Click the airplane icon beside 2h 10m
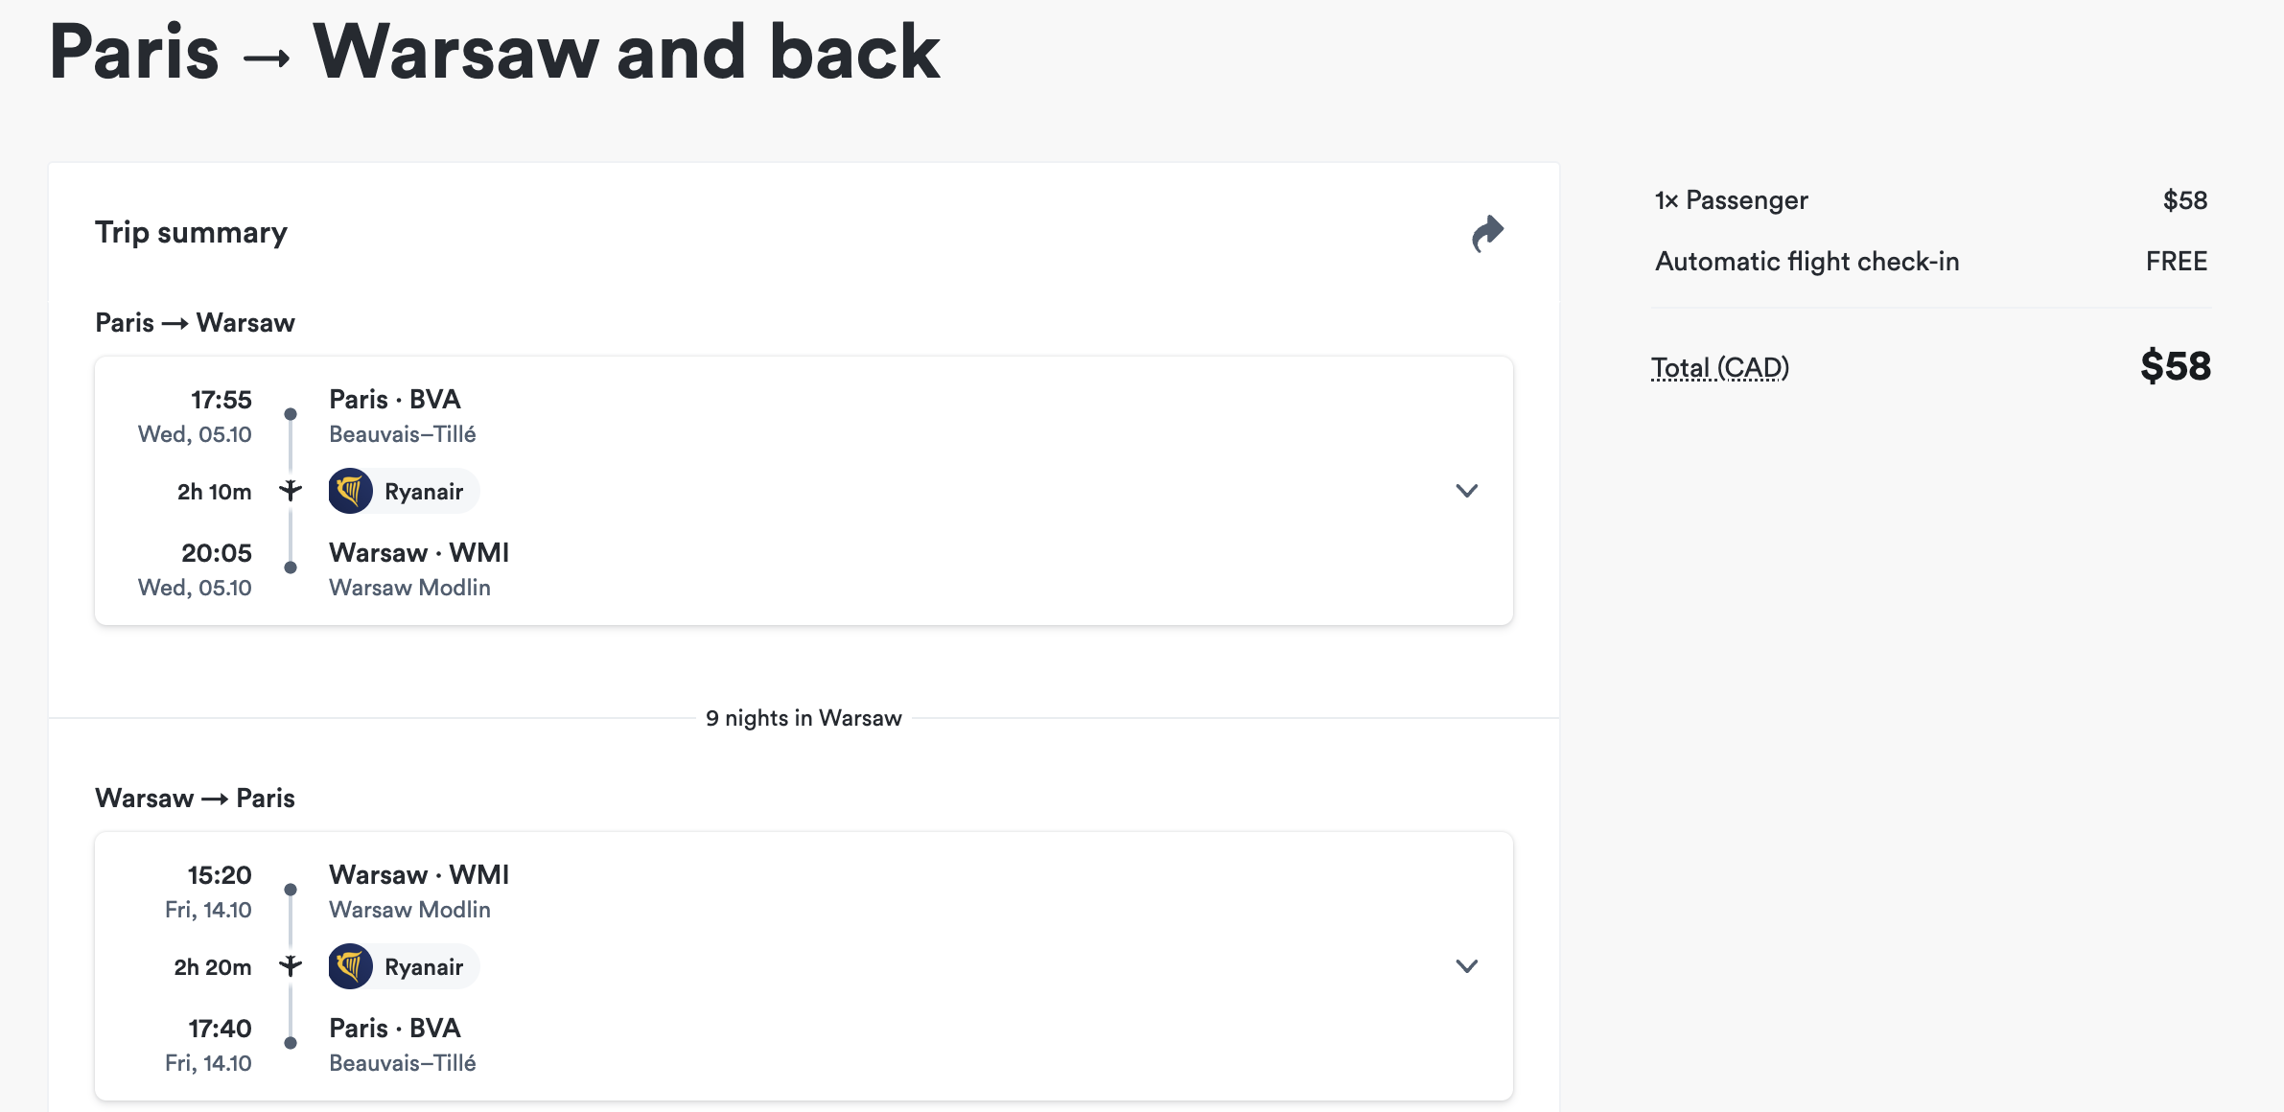Screen dimensions: 2284x1112 click(x=291, y=491)
